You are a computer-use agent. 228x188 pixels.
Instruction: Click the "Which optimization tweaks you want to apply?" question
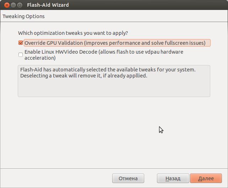(x=73, y=33)
